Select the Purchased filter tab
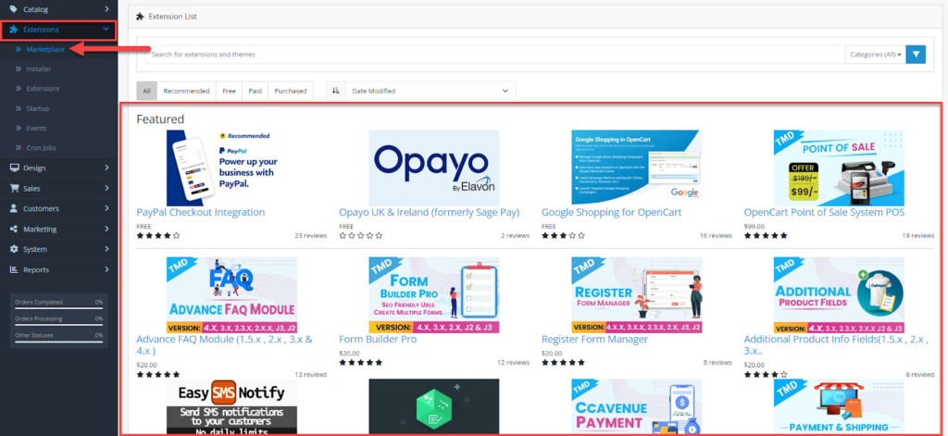948x436 pixels. 291,91
